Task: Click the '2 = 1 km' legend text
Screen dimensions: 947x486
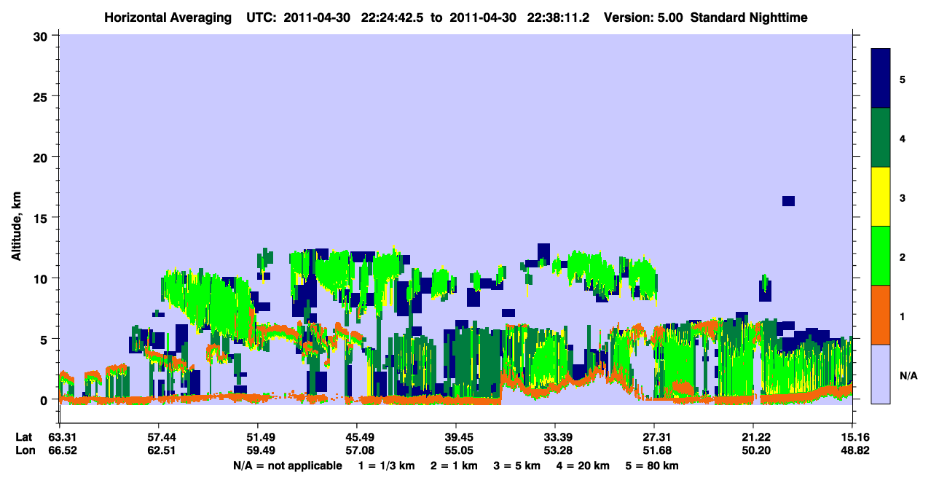Action: [x=453, y=466]
